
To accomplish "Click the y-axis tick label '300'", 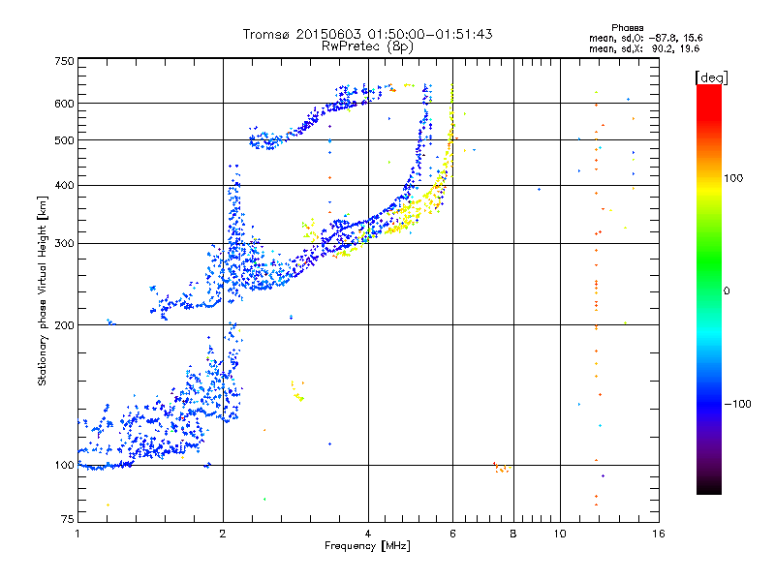I will pyautogui.click(x=64, y=244).
